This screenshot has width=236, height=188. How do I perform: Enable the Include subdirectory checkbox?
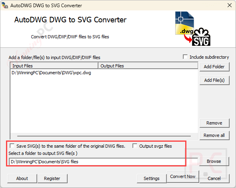[185, 57]
